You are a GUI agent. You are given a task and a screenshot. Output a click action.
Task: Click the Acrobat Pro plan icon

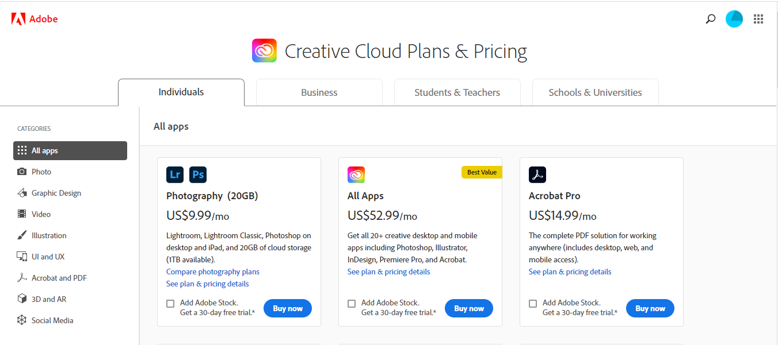pos(537,175)
